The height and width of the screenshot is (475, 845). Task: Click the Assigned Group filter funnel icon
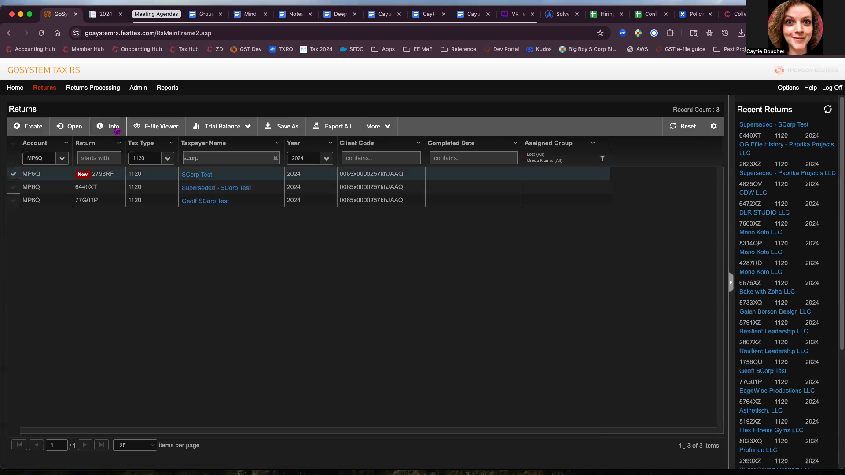click(x=602, y=158)
